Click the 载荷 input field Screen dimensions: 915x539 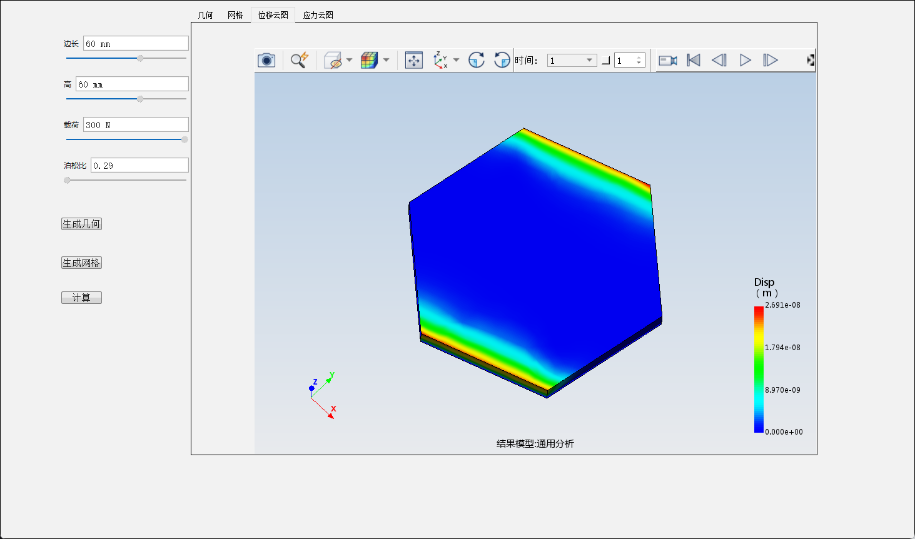[x=136, y=124]
